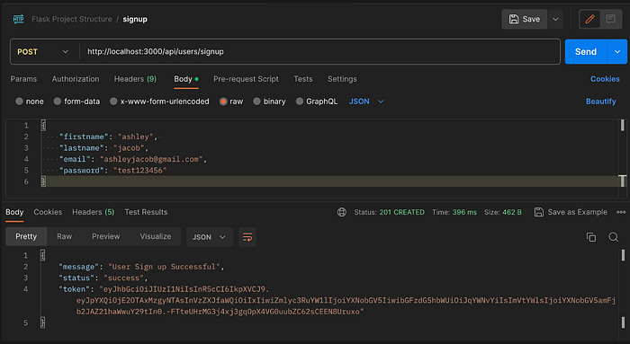Click the request URL input field
The height and width of the screenshot is (344, 630).
coord(319,52)
